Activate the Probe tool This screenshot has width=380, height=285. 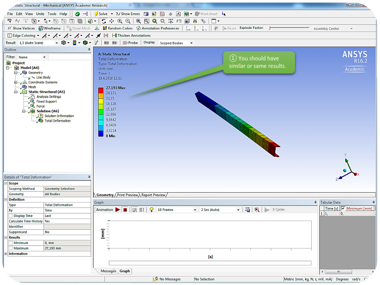(x=130, y=43)
